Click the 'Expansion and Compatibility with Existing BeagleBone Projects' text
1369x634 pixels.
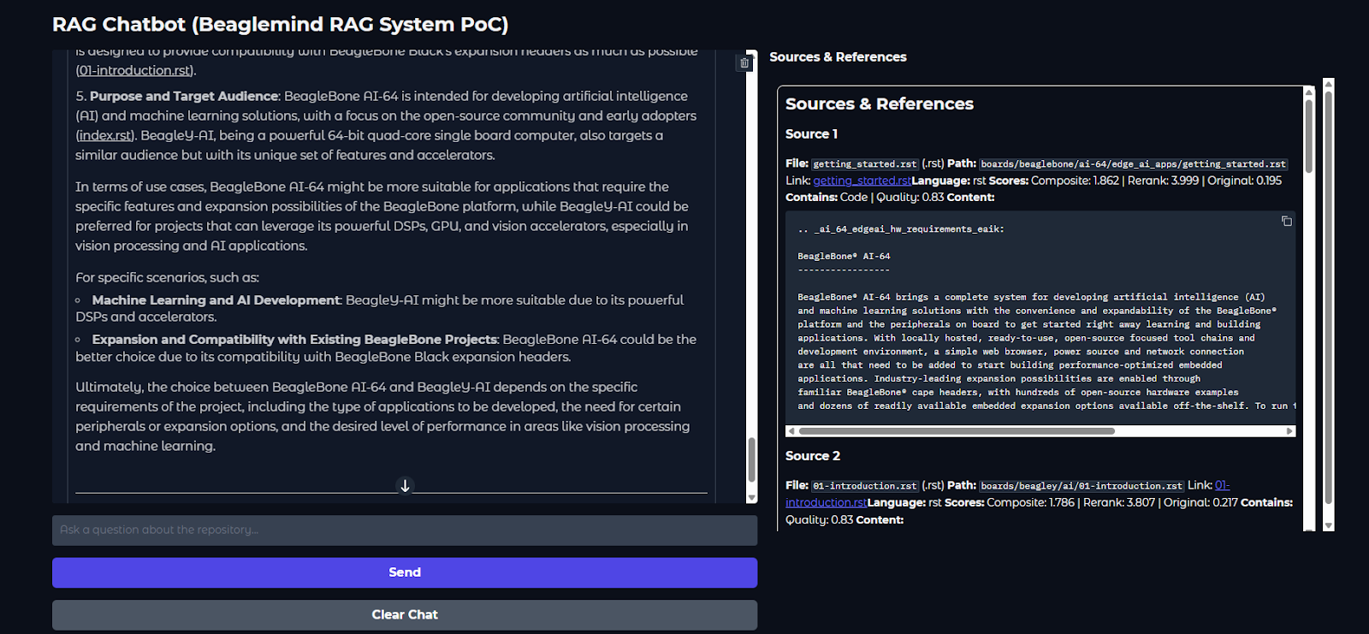[294, 340]
